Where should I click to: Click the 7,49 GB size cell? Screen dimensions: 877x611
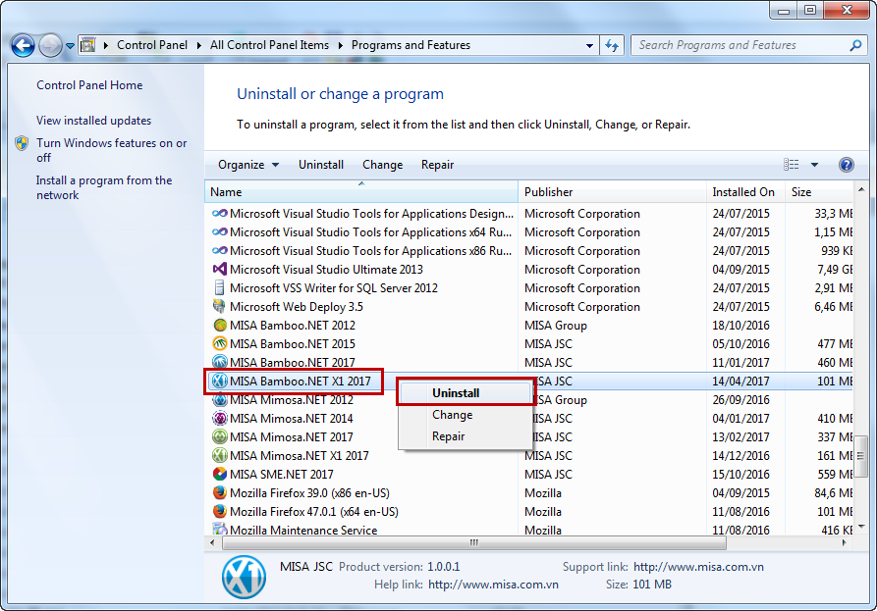[x=834, y=269]
